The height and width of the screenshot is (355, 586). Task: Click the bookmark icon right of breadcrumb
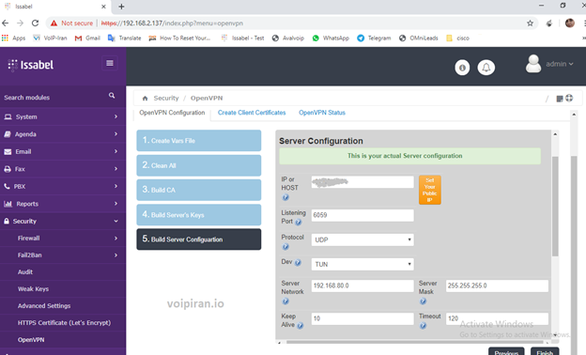560,99
